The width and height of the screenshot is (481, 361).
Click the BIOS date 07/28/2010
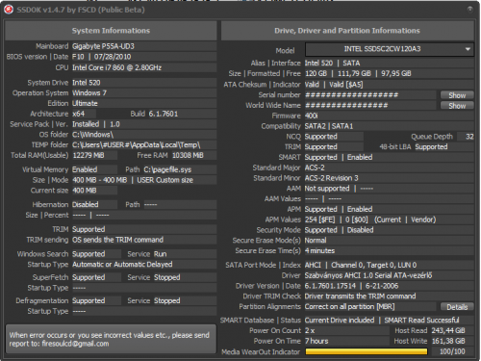pyautogui.click(x=113, y=57)
